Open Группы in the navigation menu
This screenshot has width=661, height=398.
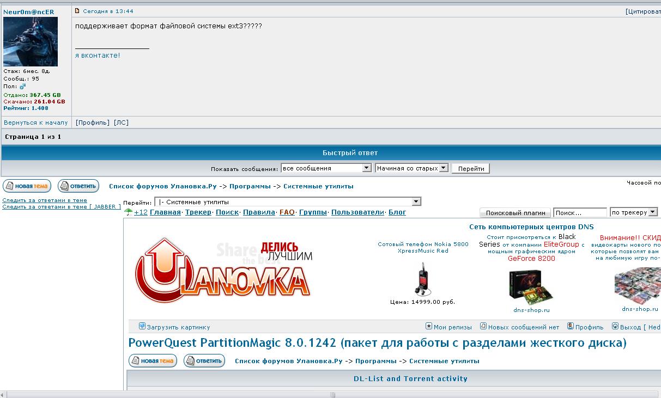tap(313, 212)
